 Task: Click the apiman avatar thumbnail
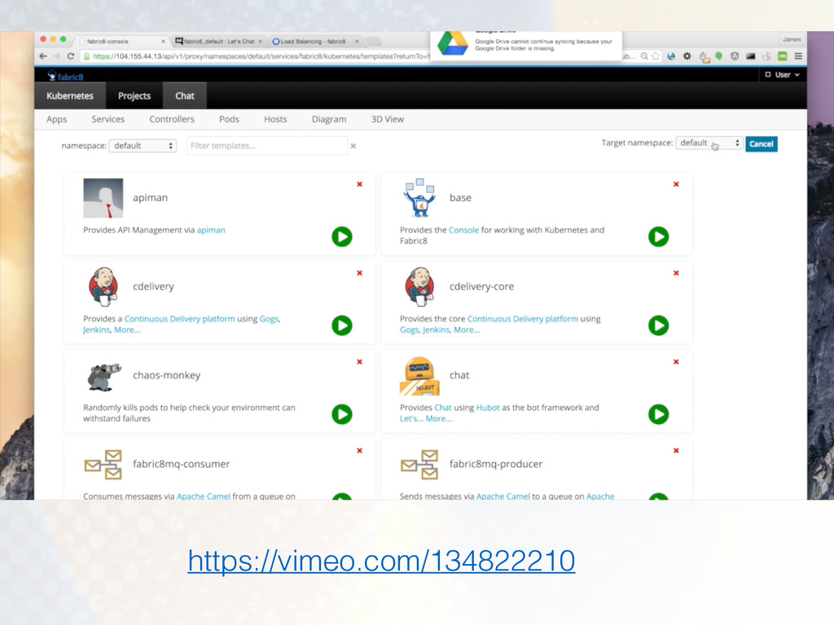103,198
